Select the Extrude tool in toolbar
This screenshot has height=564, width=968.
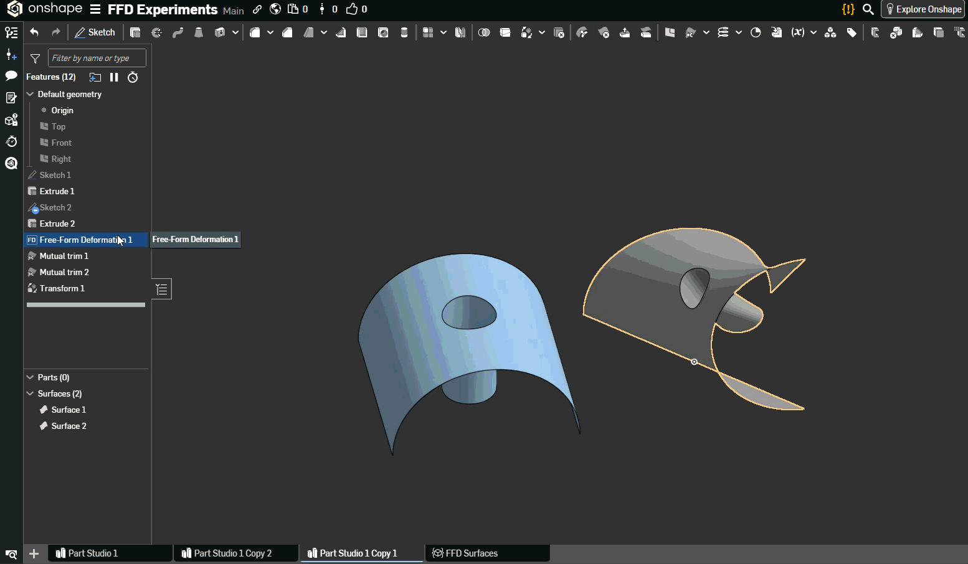tap(135, 32)
